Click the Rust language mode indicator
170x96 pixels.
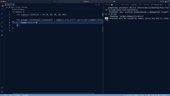149,95
